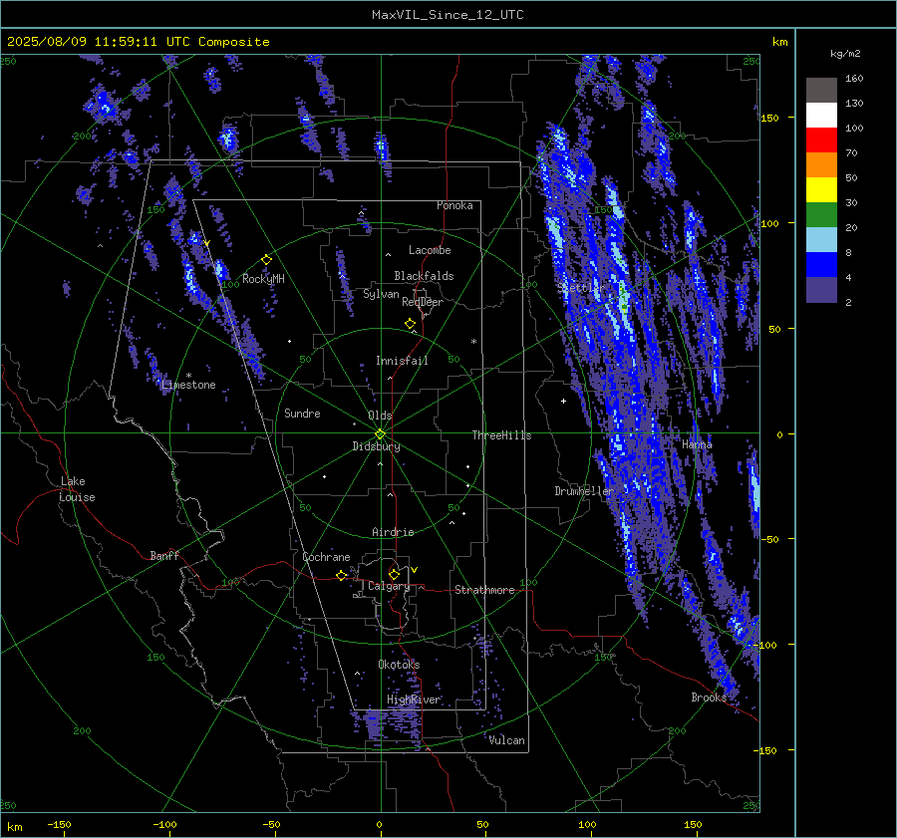
Task: Select the green 20-30 legend swatch
Action: tap(821, 215)
